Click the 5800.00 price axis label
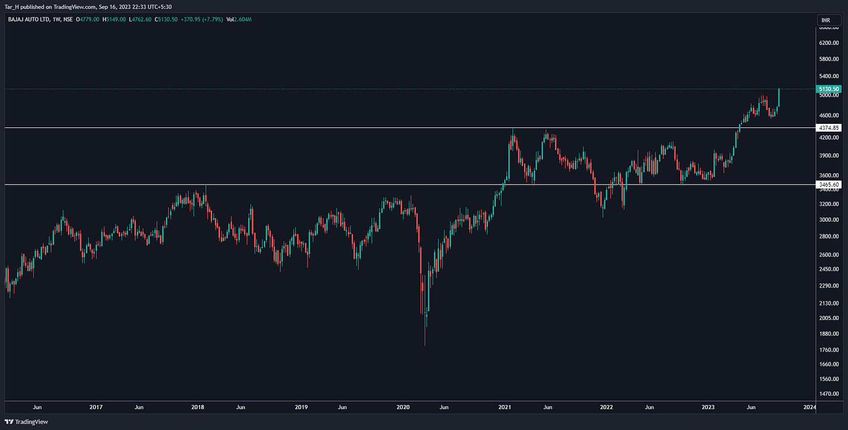This screenshot has height=430, width=848. (829, 59)
